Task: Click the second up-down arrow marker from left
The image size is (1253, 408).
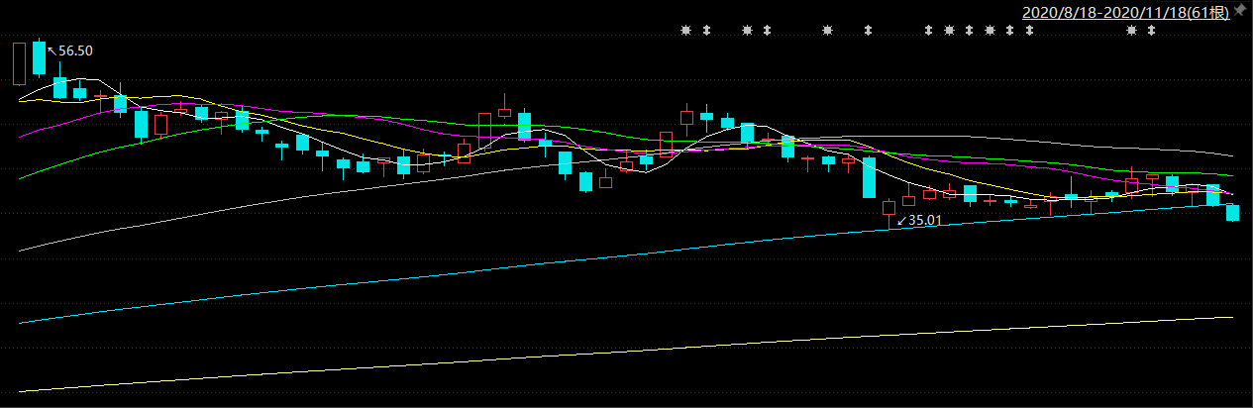Action: (x=767, y=30)
